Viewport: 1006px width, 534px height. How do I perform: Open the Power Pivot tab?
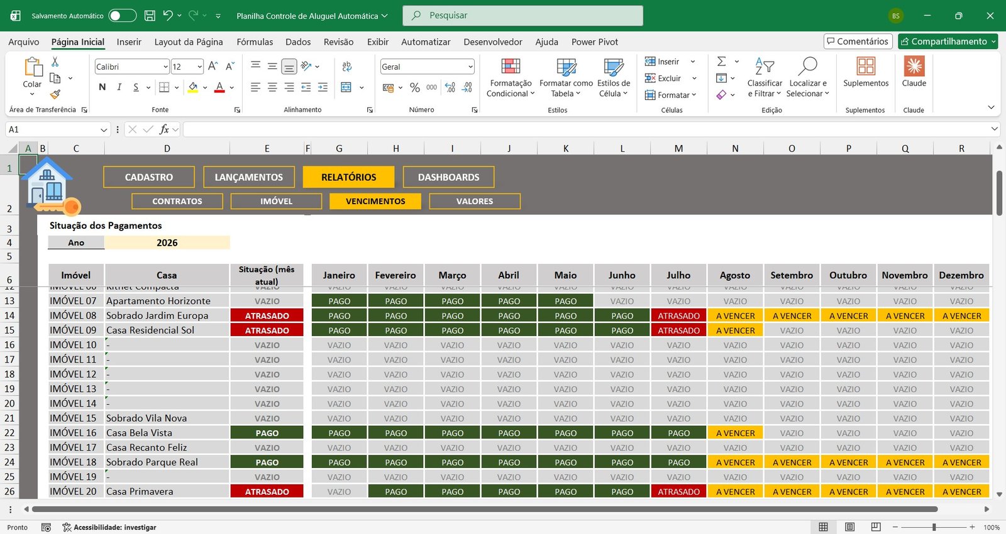(595, 41)
